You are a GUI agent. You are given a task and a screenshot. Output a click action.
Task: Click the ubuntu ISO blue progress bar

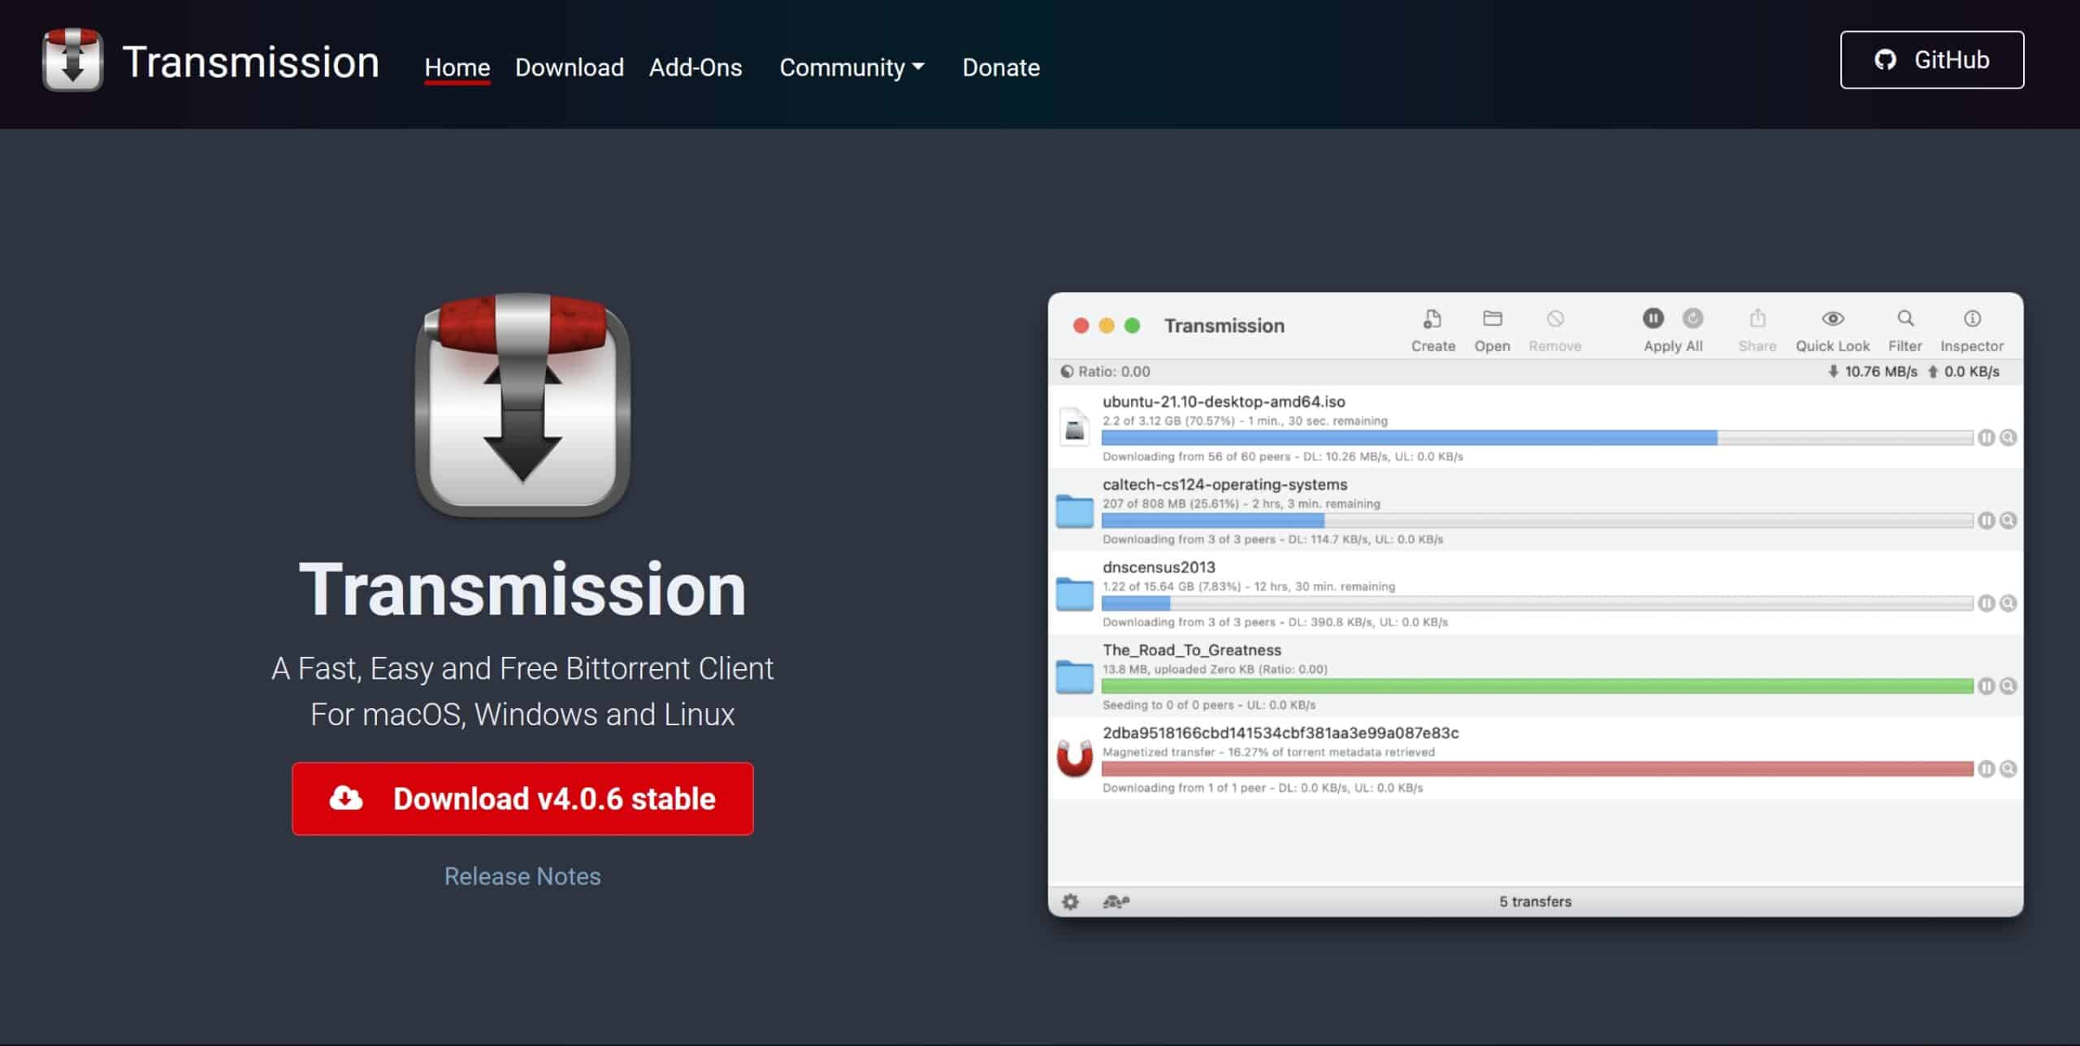click(x=1537, y=439)
